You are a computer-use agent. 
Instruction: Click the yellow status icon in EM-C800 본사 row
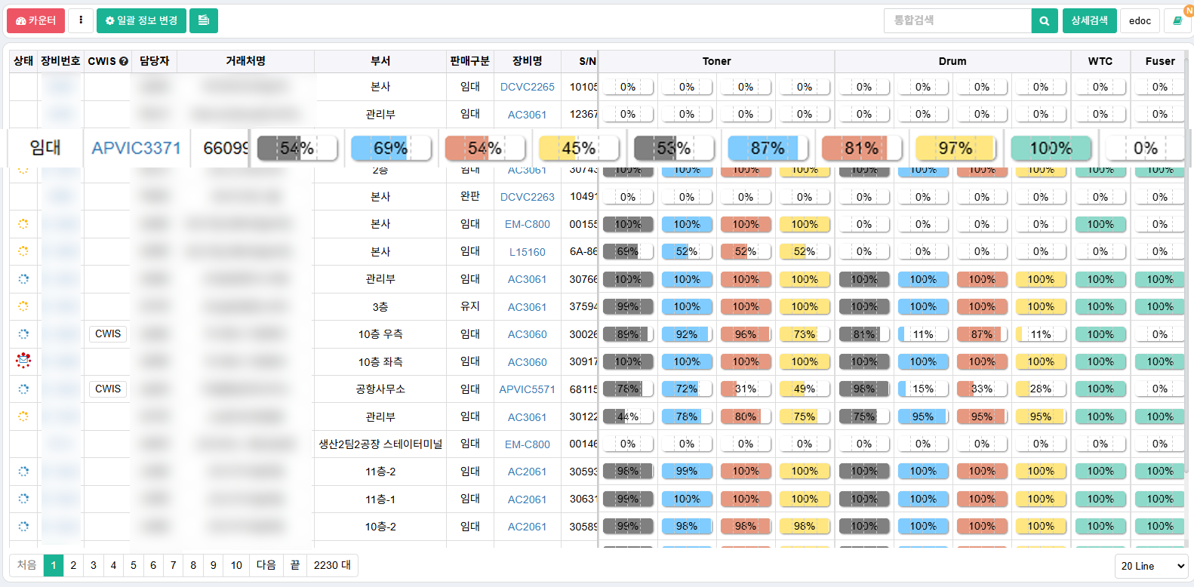[x=23, y=224]
